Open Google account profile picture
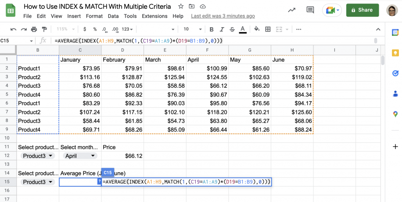 click(x=392, y=10)
